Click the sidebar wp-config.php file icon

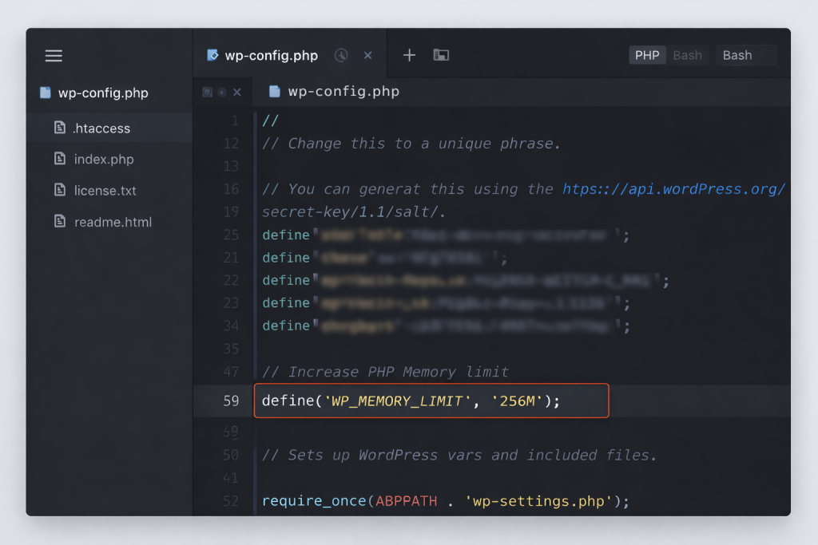(46, 93)
